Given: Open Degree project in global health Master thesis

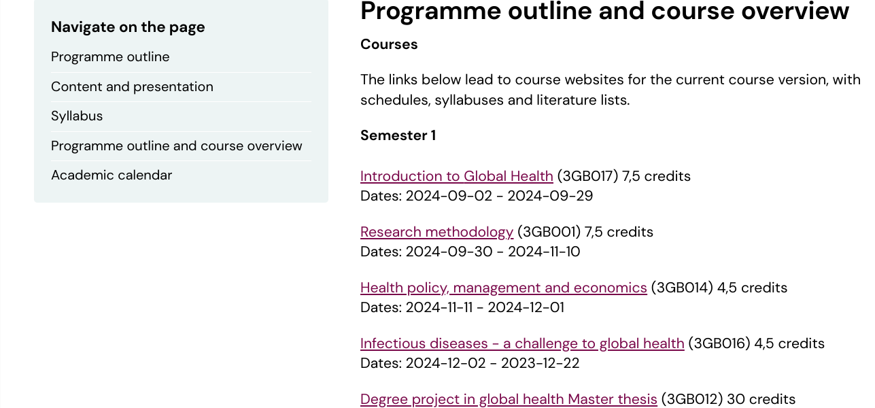Looking at the screenshot, I should (x=509, y=399).
